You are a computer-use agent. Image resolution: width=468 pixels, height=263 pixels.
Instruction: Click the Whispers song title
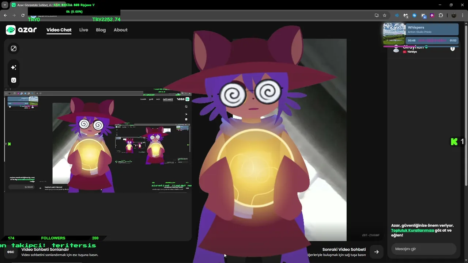point(416,27)
